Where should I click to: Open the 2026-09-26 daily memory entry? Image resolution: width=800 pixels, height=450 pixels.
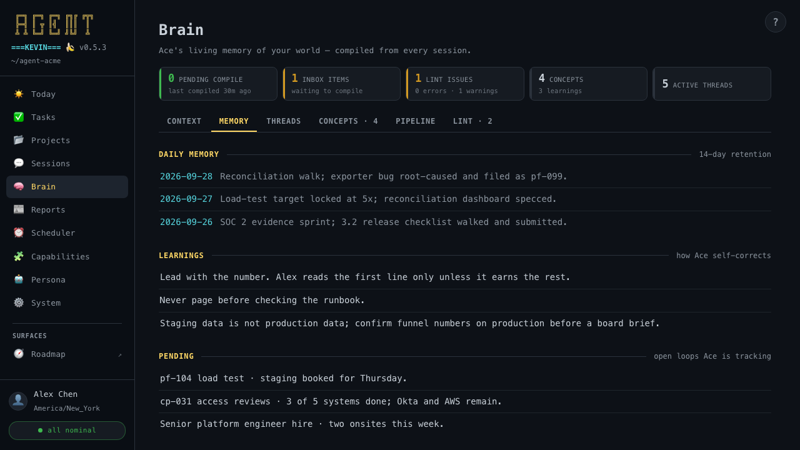(465, 222)
